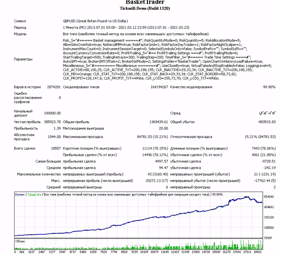This screenshot has height=254, width=281.
Task: Click x-axis tick label 18581
Action: (257, 252)
